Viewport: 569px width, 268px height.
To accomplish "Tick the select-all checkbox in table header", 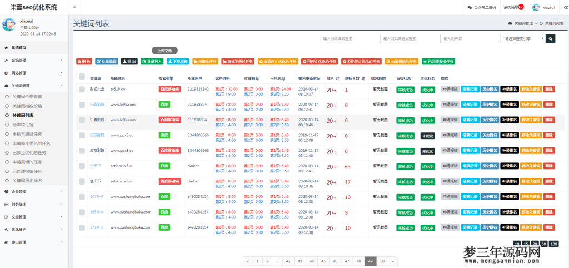I will tap(82, 78).
